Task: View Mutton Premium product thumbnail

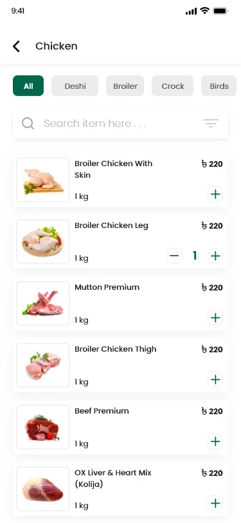Action: tap(43, 303)
